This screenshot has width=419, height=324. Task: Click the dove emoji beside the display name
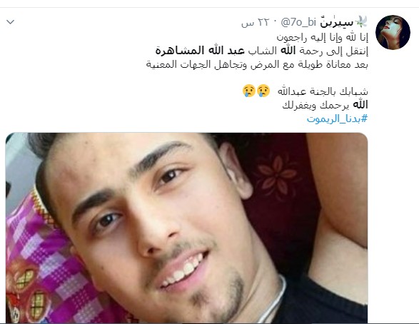pyautogui.click(x=361, y=22)
